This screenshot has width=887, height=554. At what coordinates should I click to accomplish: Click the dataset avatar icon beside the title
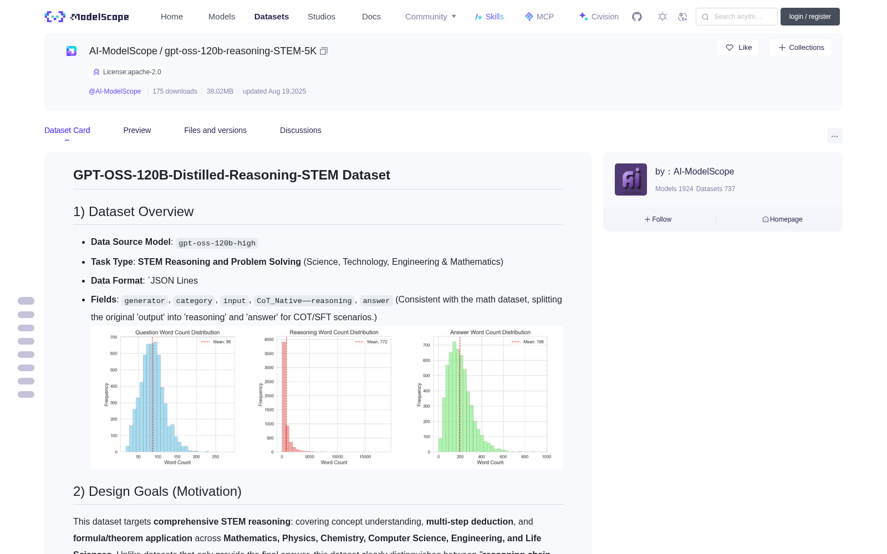[x=72, y=51]
